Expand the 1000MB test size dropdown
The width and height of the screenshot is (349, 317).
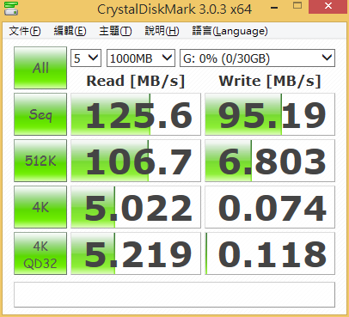coord(141,58)
